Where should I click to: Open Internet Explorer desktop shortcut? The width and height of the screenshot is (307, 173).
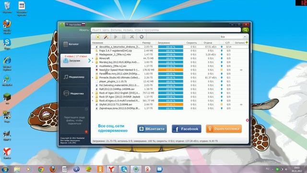pyautogui.click(x=7, y=64)
